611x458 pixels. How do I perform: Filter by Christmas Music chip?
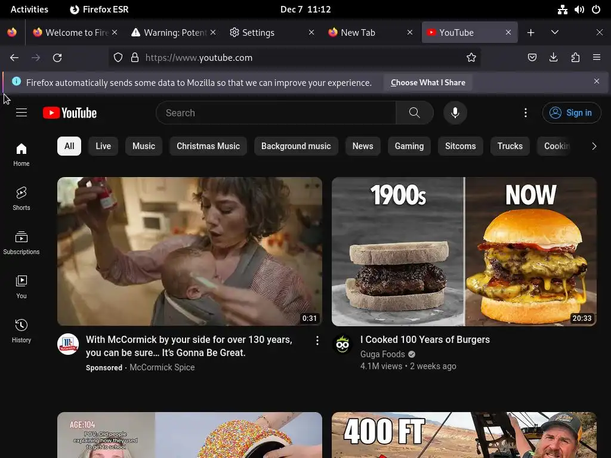(x=208, y=146)
